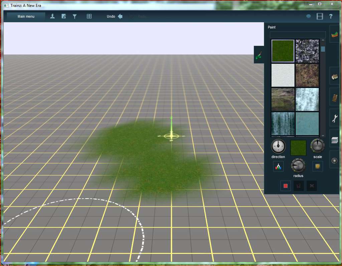Open the Layers tab with stacked sheets
Viewport: 342px width, 266px height.
[x=334, y=140]
